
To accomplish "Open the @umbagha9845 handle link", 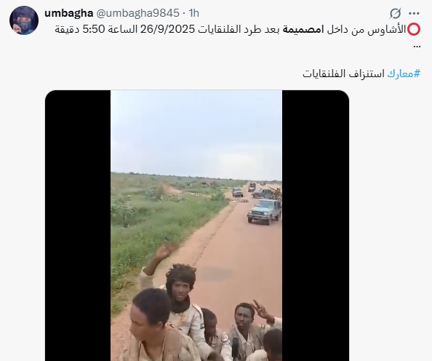I will (x=137, y=13).
